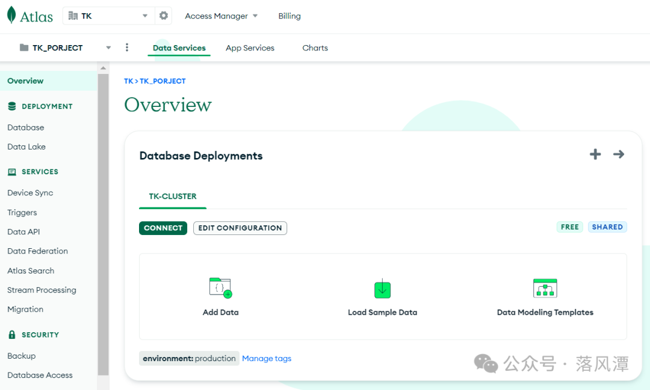Click the sidebar scroll up arrow
The height and width of the screenshot is (390, 650).
104,67
